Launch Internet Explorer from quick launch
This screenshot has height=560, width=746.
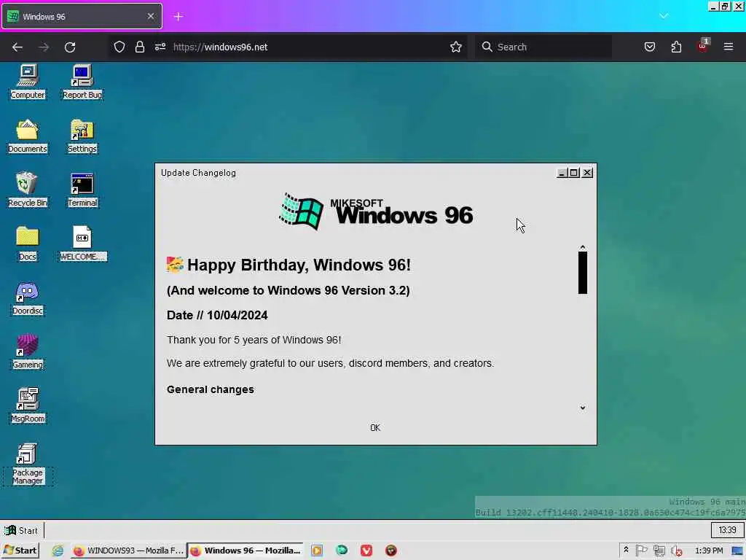58,551
